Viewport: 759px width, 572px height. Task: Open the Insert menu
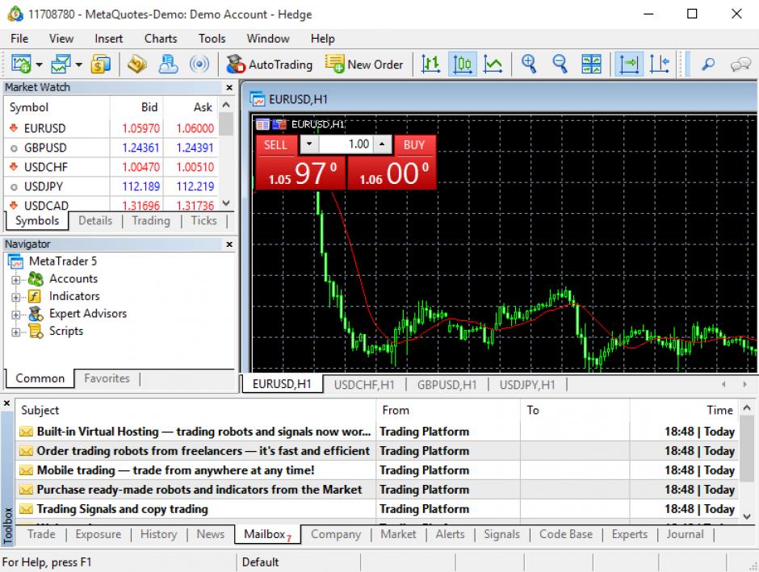(x=108, y=39)
